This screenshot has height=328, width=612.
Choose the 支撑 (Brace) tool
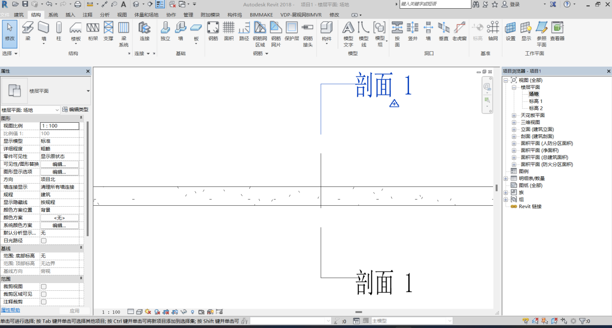click(x=108, y=28)
